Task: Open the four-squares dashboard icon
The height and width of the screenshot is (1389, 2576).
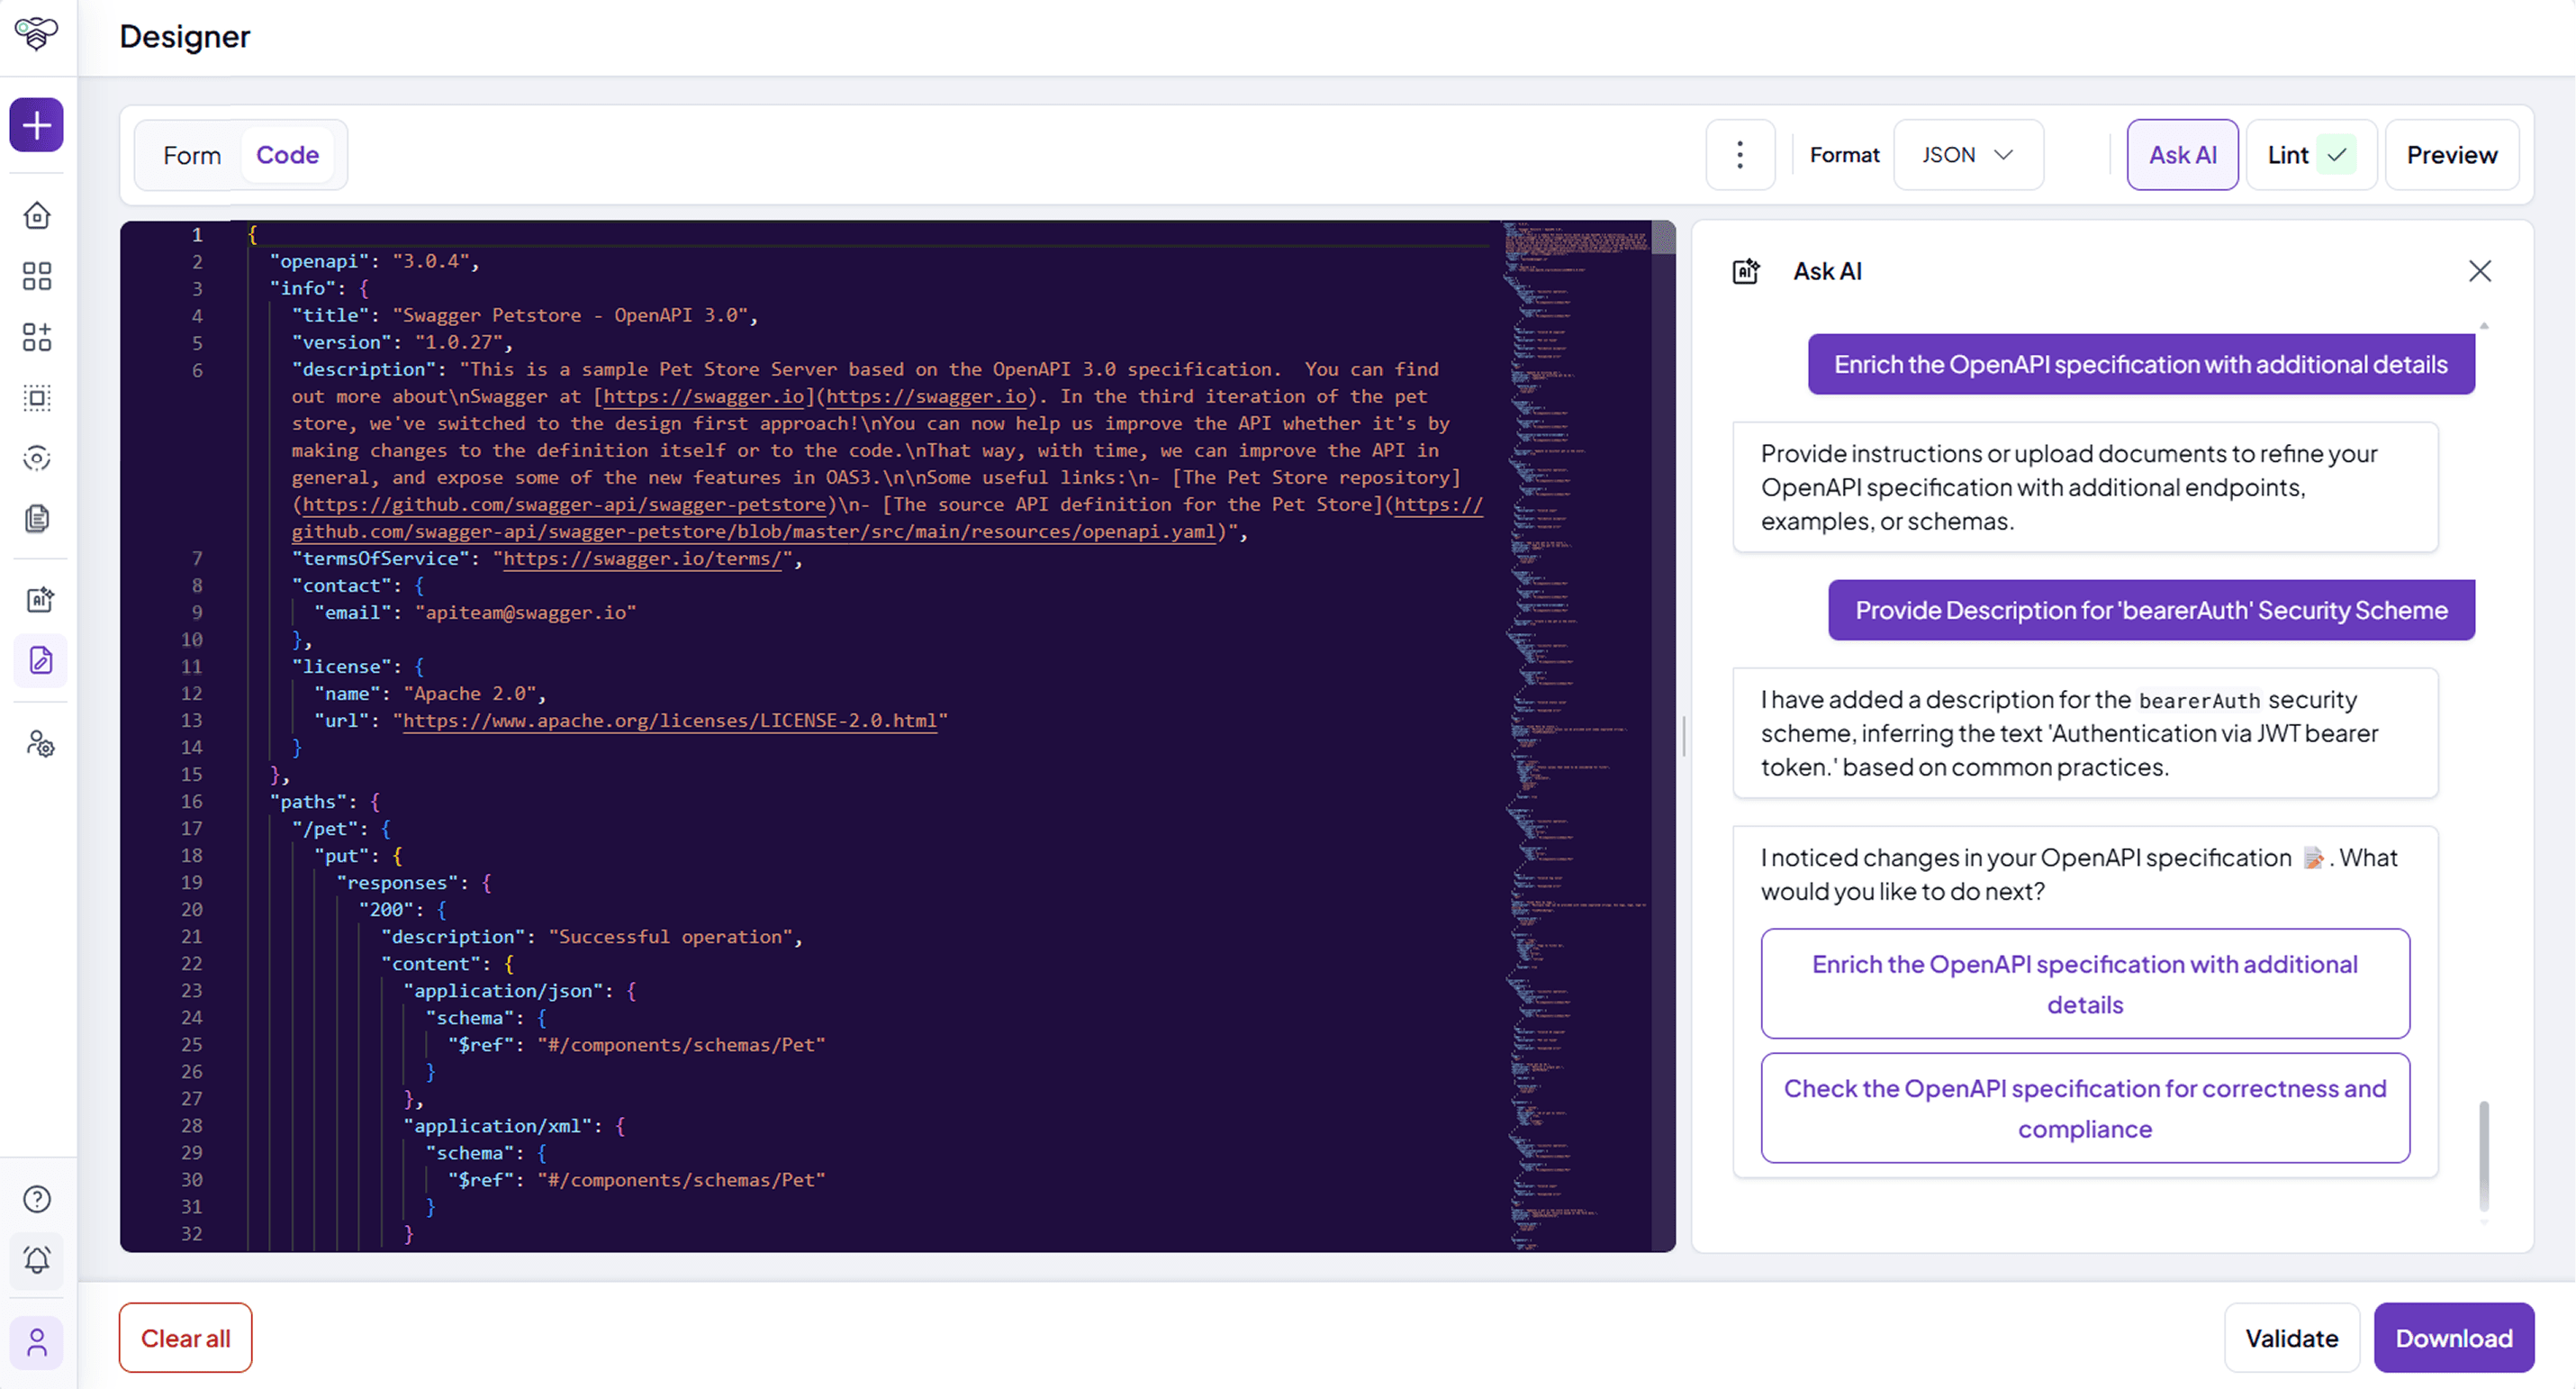Action: (x=37, y=277)
